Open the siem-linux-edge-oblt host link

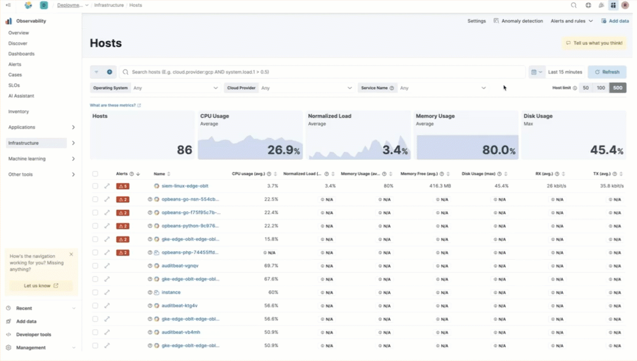click(x=185, y=186)
